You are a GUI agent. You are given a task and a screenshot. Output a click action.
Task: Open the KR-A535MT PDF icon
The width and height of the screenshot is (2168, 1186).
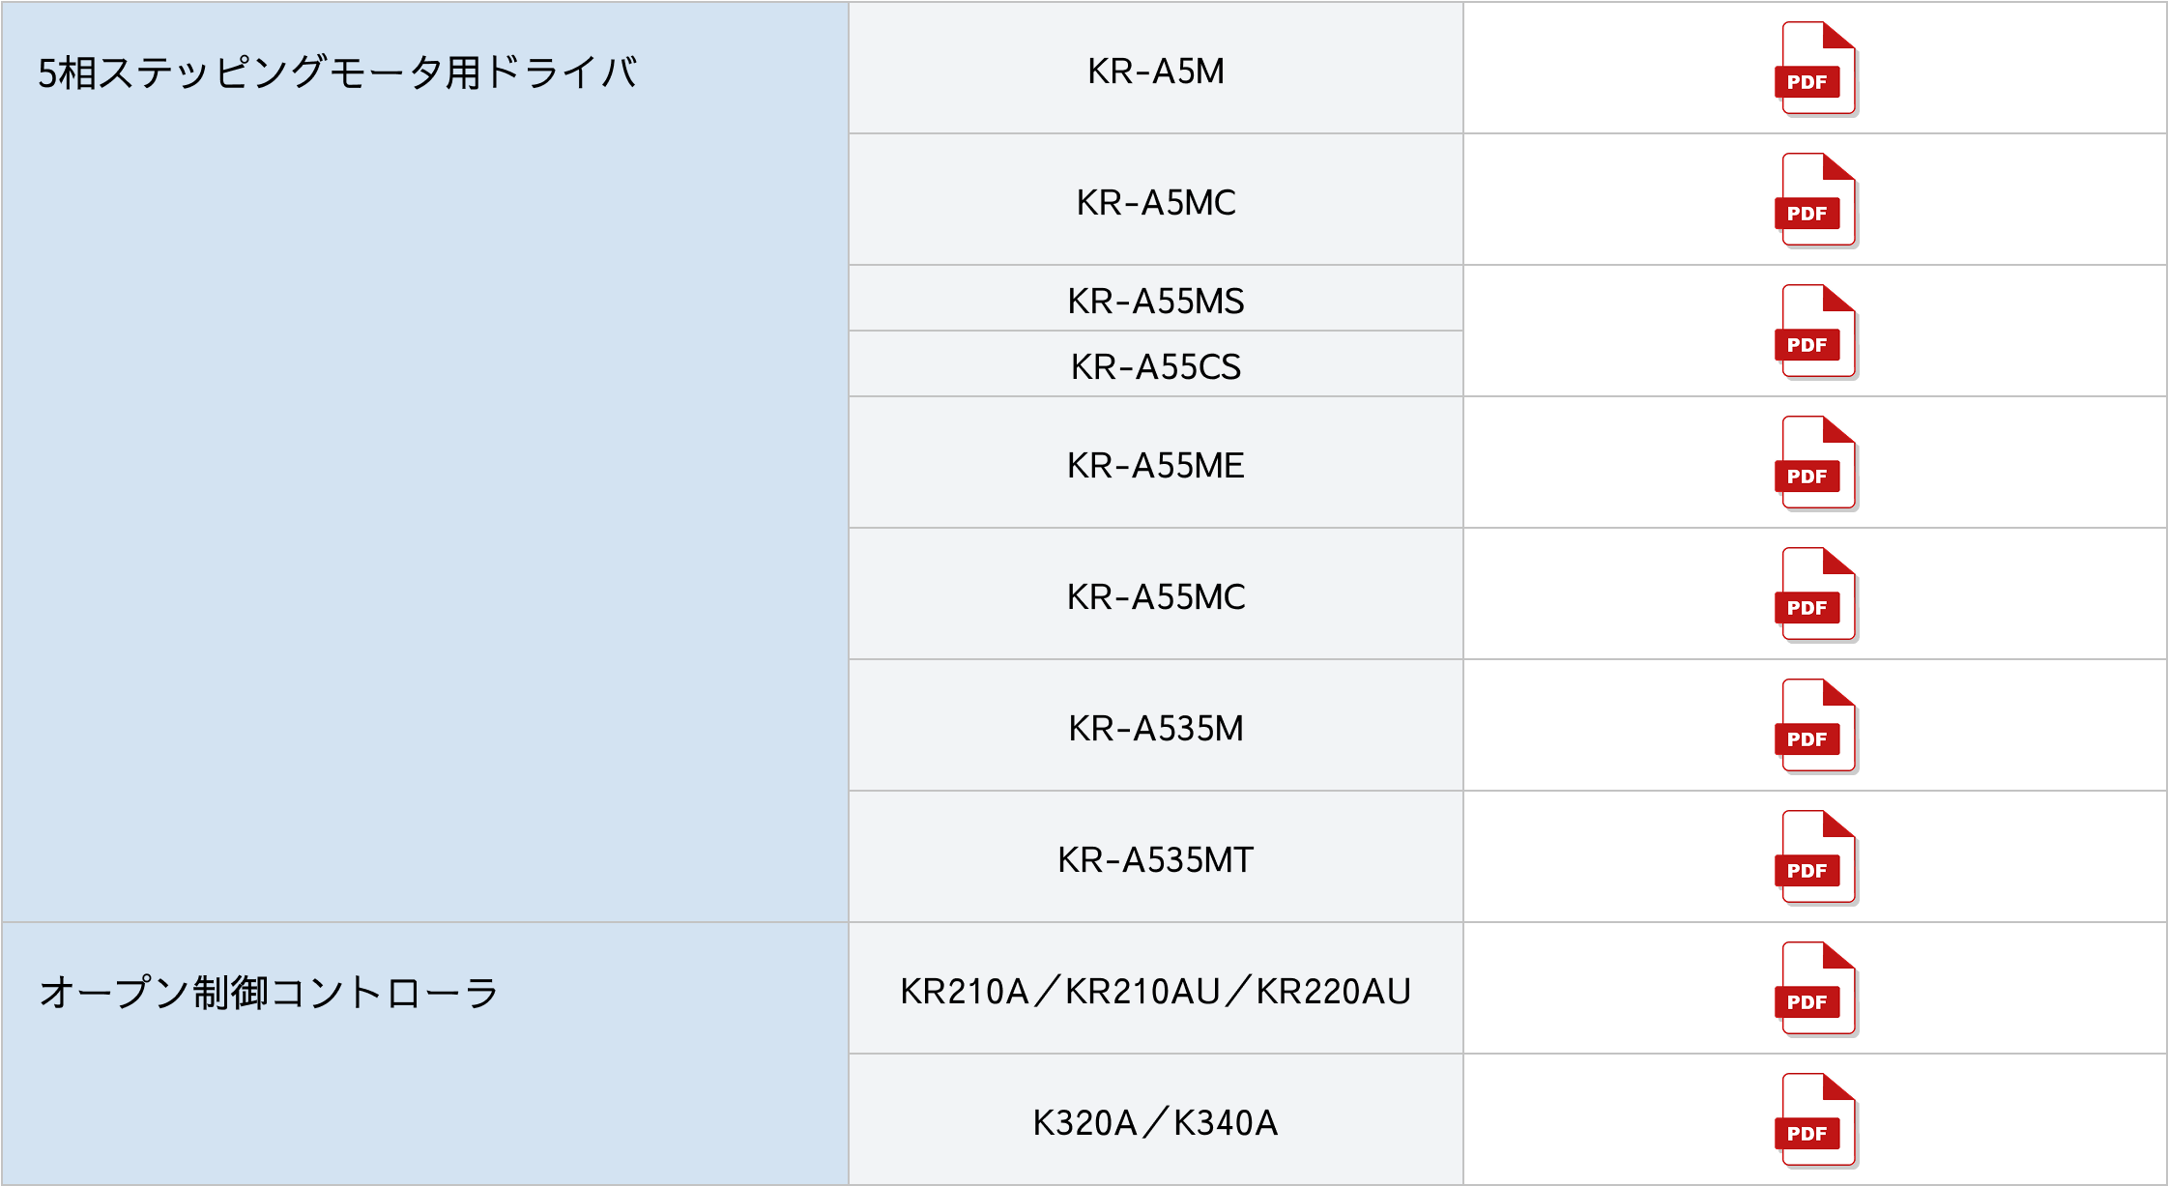point(1816,857)
